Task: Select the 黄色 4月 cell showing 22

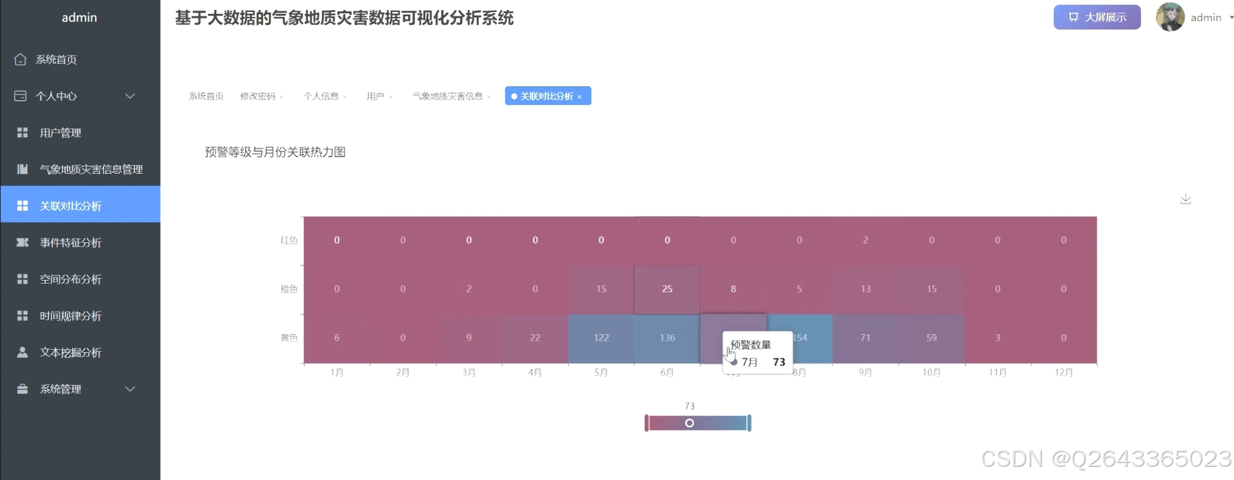Action: (535, 338)
